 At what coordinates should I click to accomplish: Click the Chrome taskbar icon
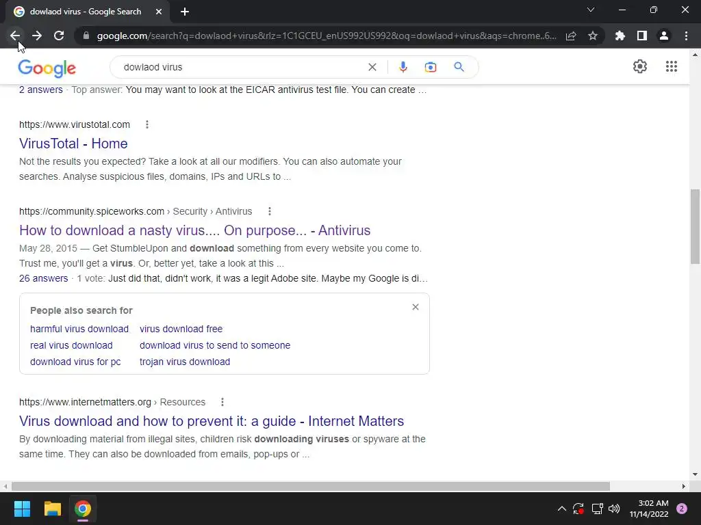click(83, 509)
